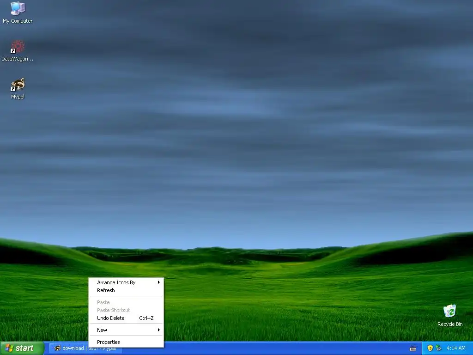Click the 4:14 AM system clock
This screenshot has height=355, width=473.
456,348
